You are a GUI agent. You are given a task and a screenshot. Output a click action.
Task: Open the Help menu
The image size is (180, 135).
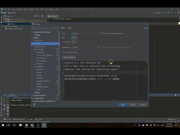(x=57, y=9)
